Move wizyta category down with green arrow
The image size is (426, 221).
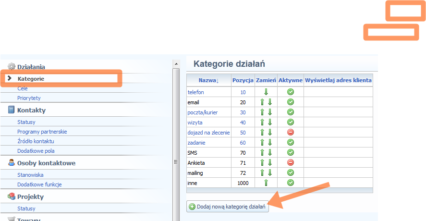pyautogui.click(x=269, y=123)
